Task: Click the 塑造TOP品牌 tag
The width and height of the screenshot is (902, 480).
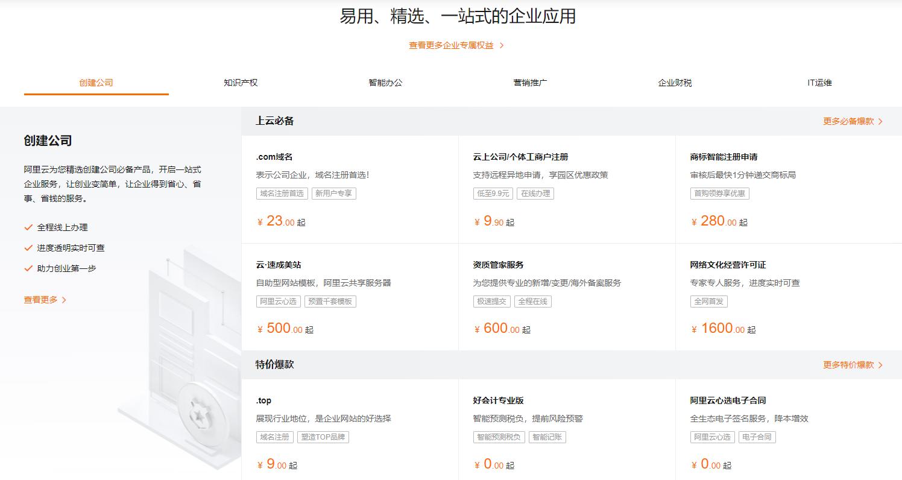Action: (x=323, y=437)
